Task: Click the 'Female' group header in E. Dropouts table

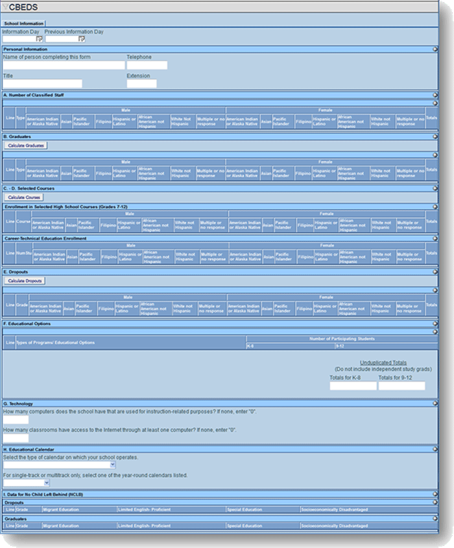Action: click(326, 297)
